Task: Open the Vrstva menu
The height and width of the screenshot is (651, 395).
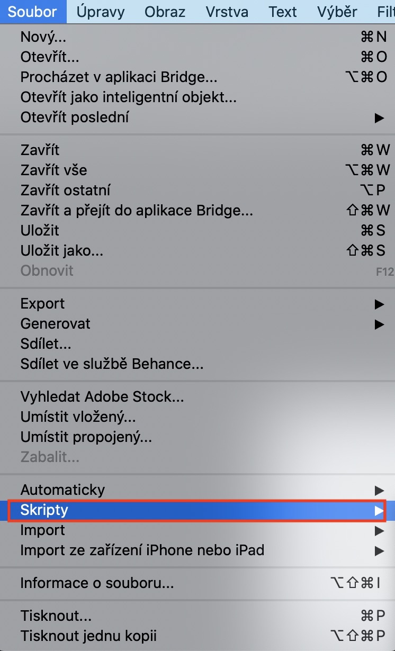Action: (227, 12)
